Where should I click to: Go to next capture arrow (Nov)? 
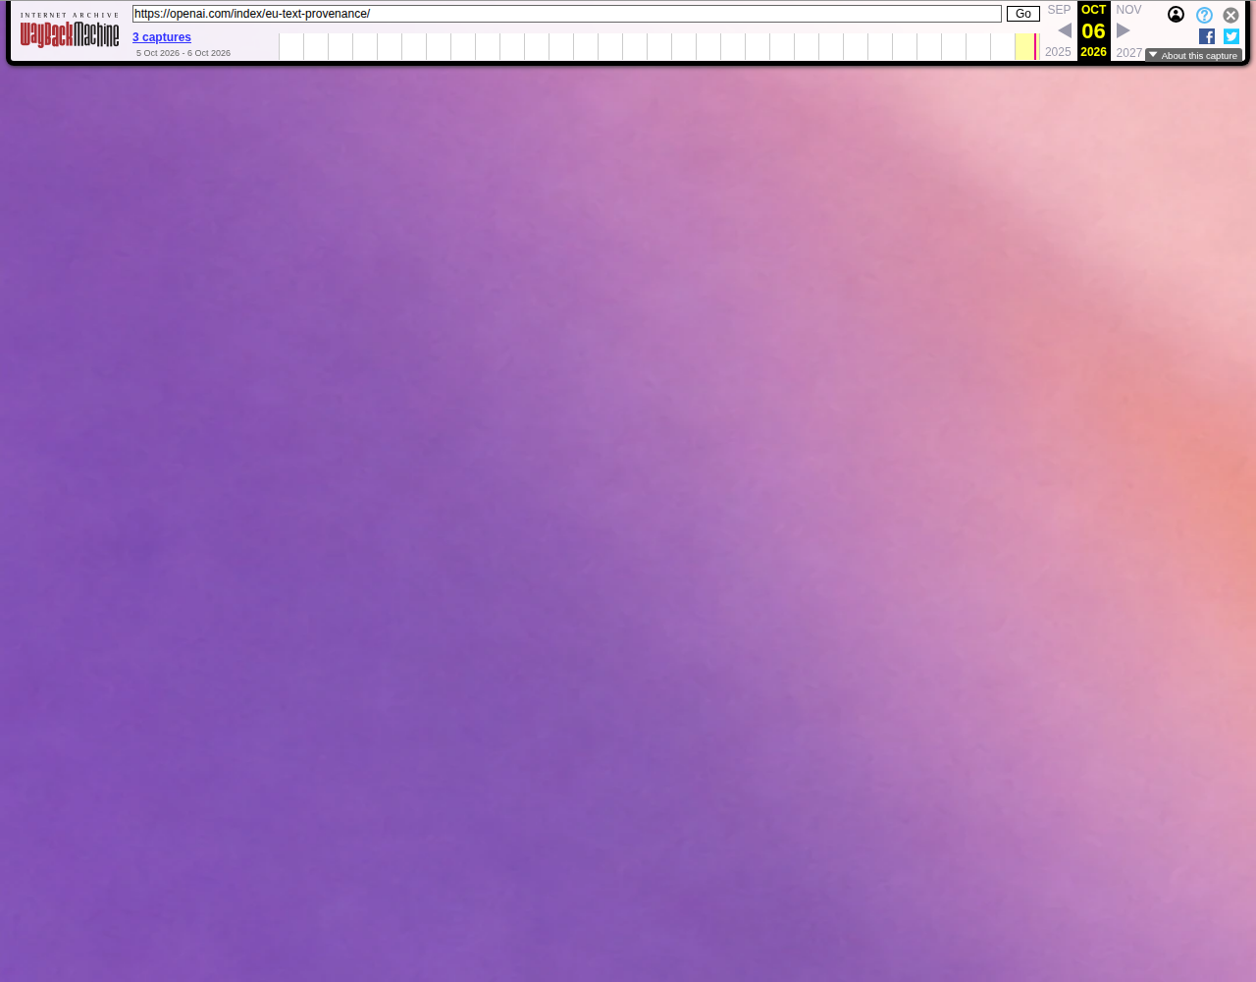tap(1124, 30)
